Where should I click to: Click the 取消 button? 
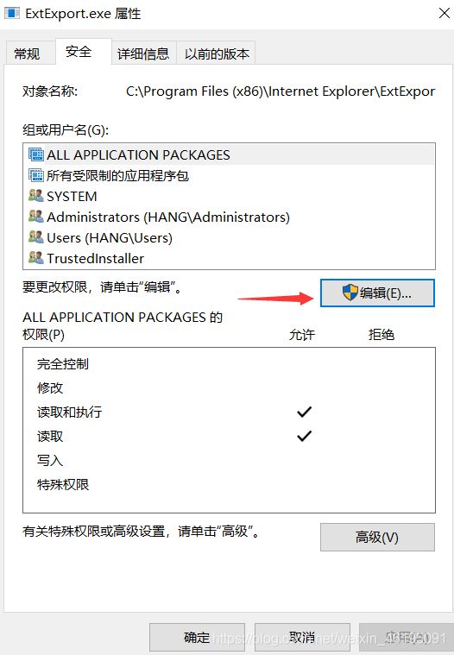click(302, 638)
